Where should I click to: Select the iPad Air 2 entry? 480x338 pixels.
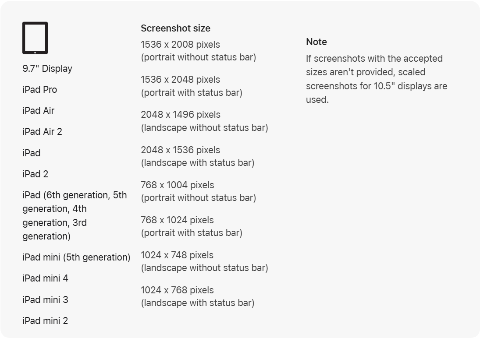click(42, 131)
